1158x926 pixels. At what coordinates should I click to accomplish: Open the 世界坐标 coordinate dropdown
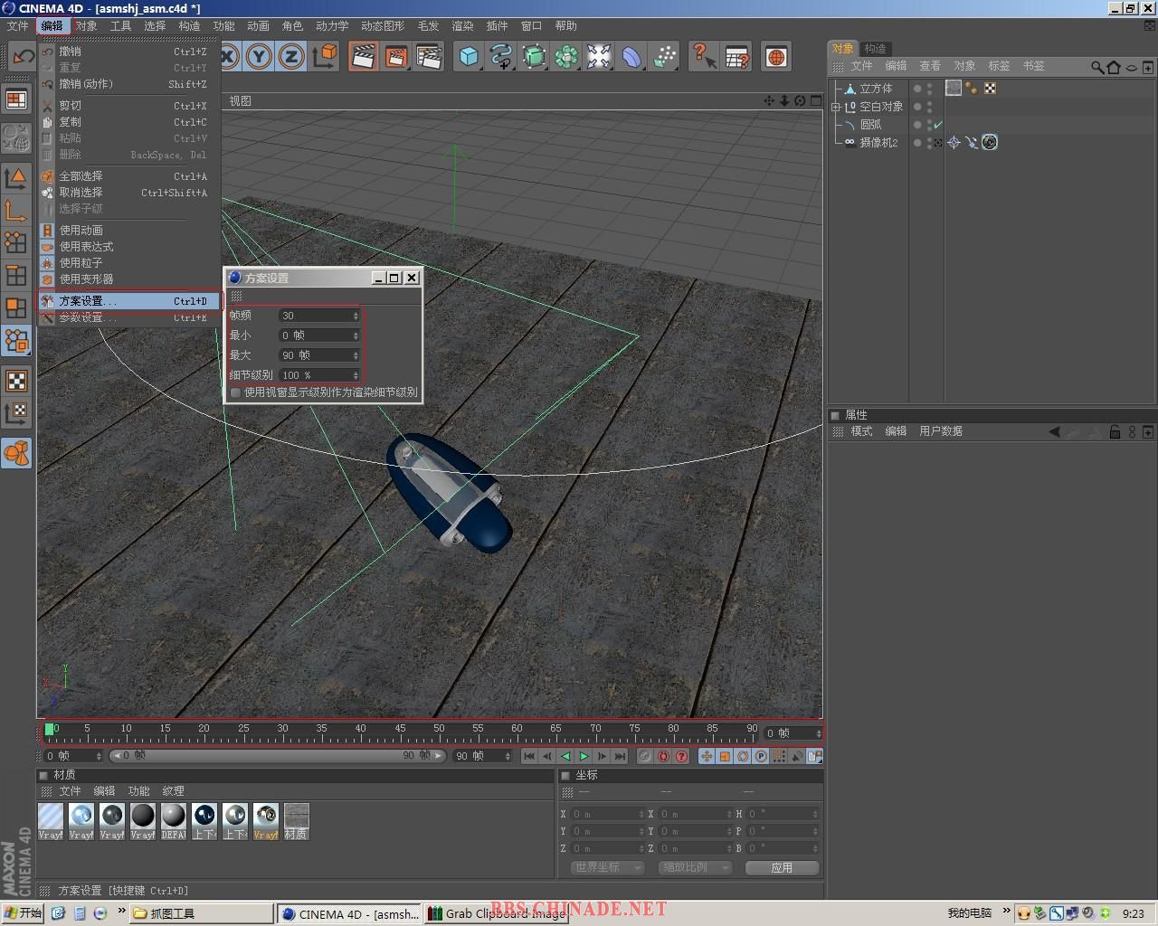(606, 867)
